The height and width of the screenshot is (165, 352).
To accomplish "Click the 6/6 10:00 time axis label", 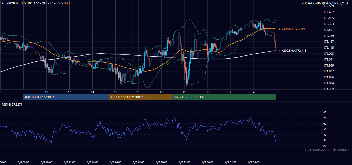I will [x=47, y=162].
